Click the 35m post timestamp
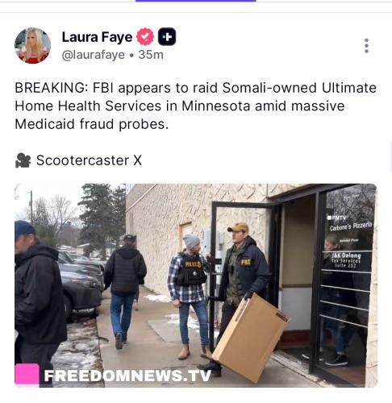The height and width of the screenshot is (403, 392). 151,55
